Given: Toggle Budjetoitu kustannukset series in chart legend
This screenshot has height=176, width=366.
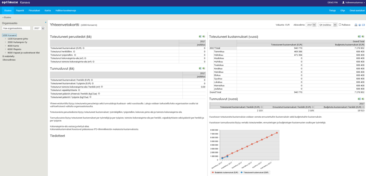Looking at the screenshot, I should tap(226, 172).
